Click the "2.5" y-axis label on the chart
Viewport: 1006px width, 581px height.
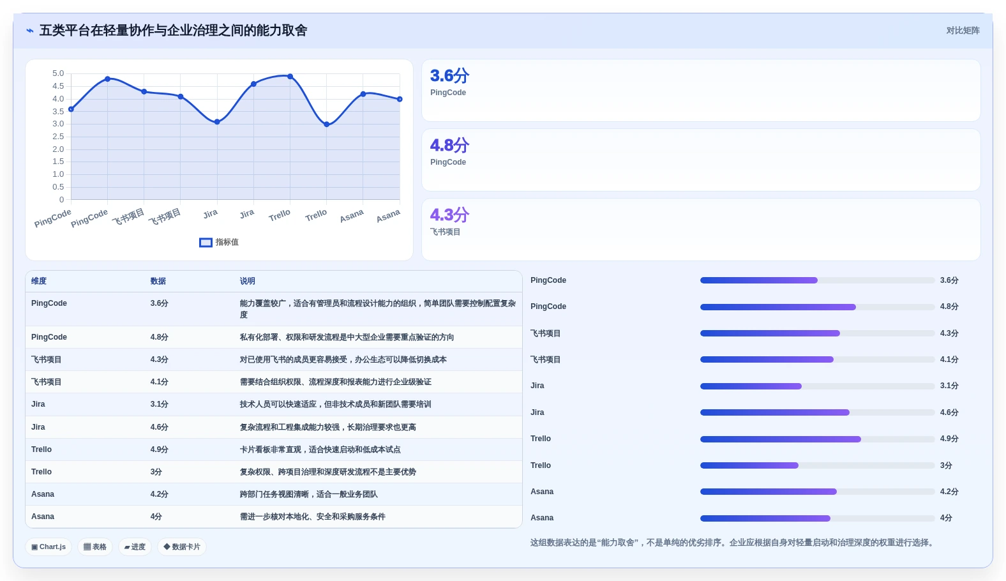pos(58,137)
